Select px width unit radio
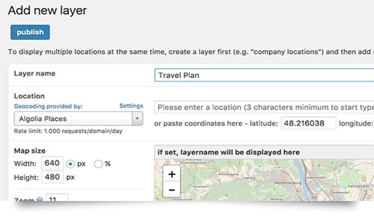This screenshot has height=217, width=374. [70, 164]
